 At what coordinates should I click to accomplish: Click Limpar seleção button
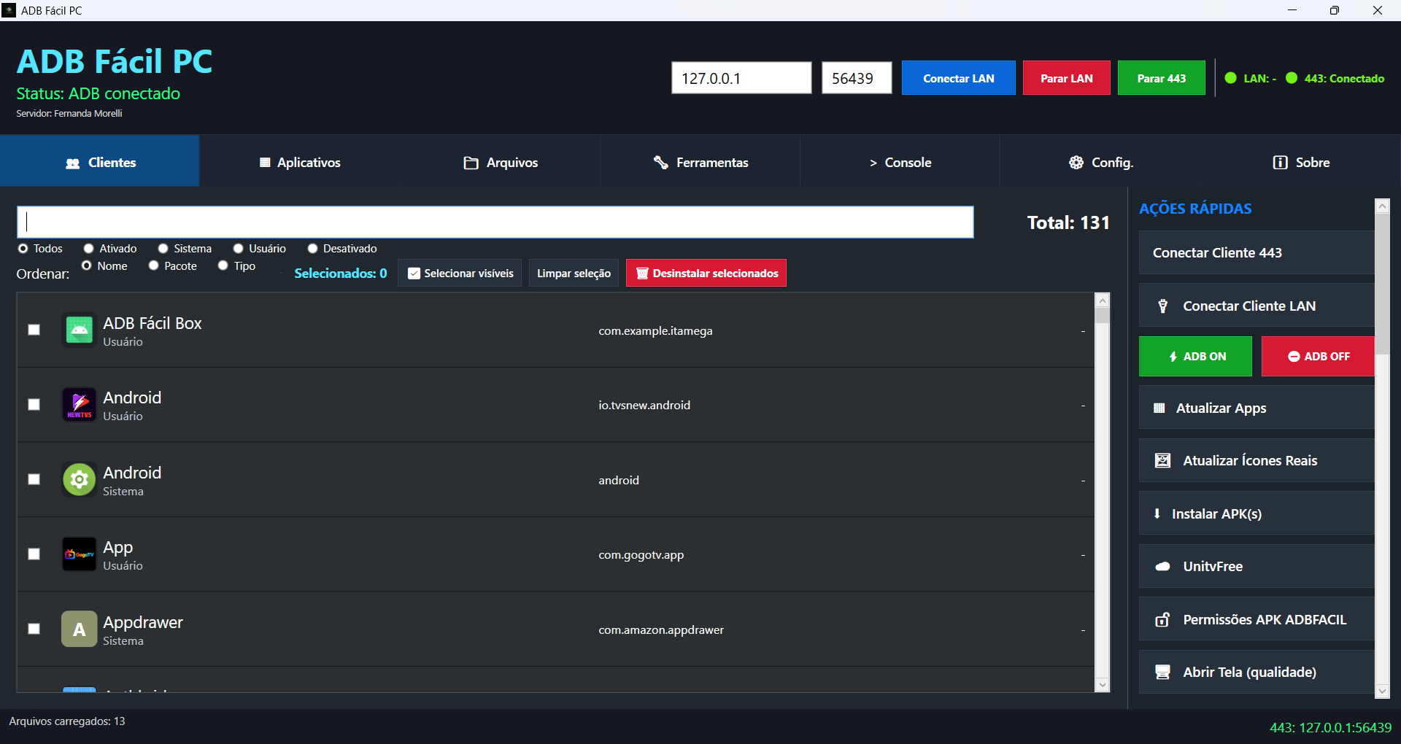[574, 274]
